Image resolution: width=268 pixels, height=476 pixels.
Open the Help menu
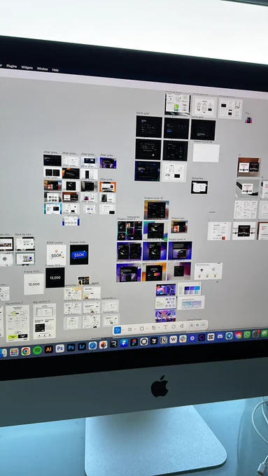(x=55, y=70)
